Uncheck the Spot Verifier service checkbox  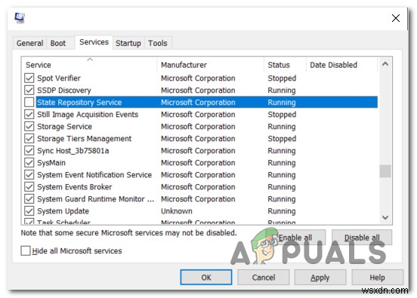tap(29, 78)
